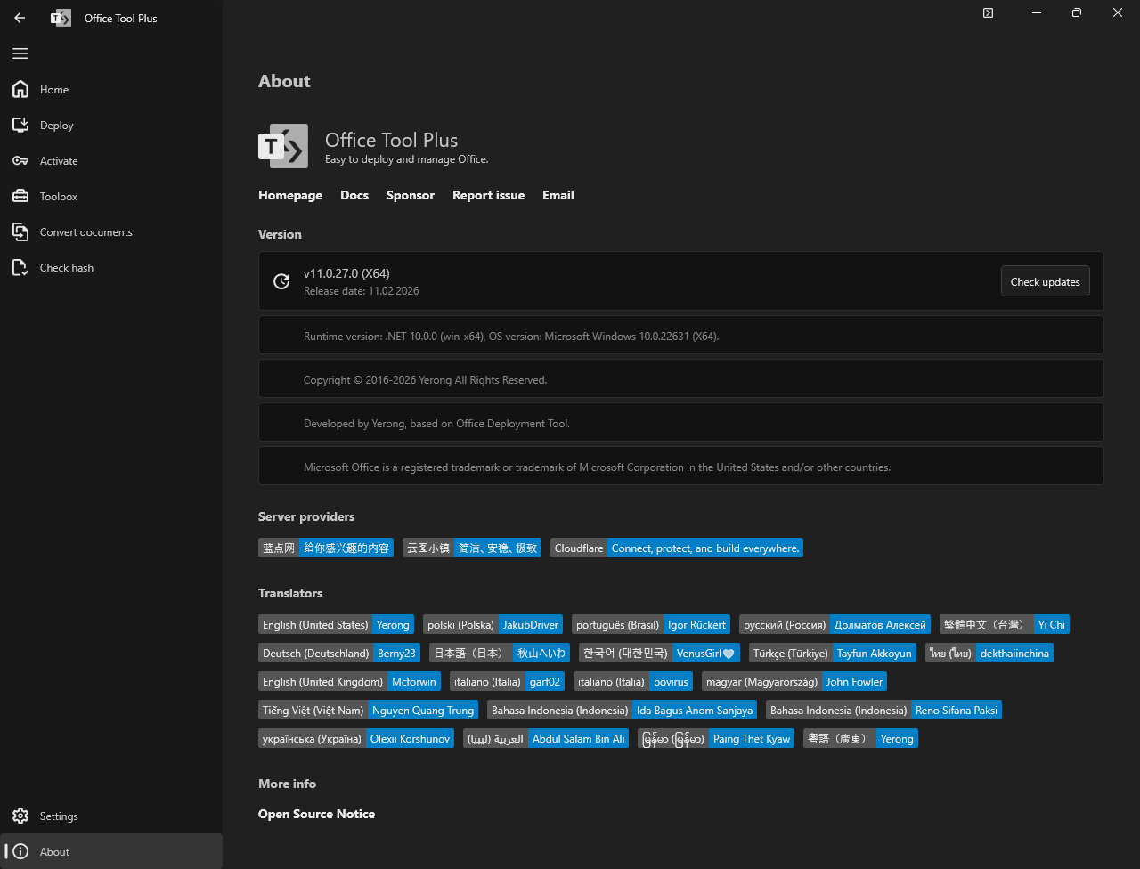Toggle the hamburger navigation menu
1140x869 pixels.
pyautogui.click(x=20, y=53)
